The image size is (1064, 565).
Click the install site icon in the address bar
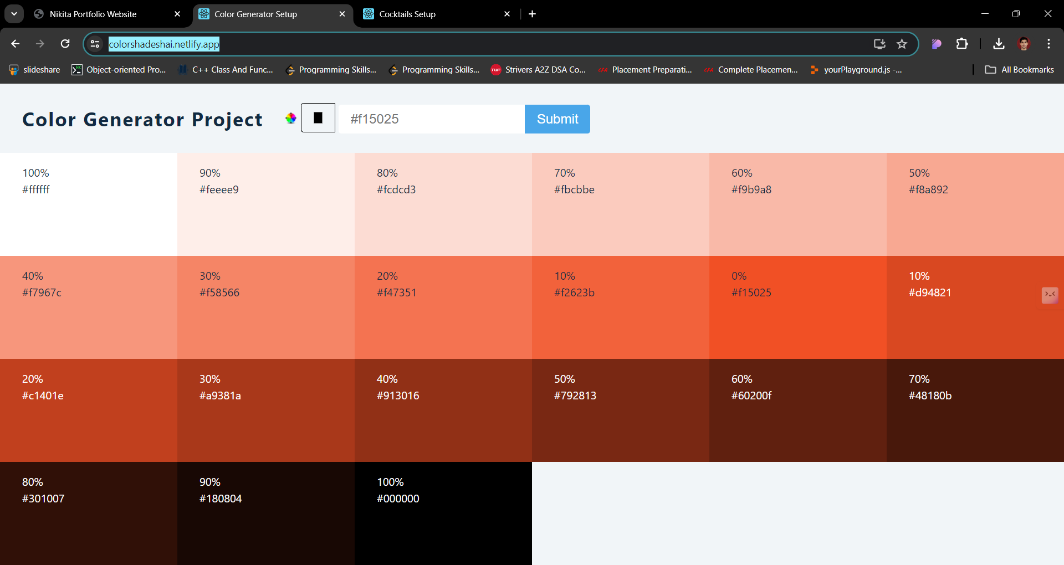[879, 44]
